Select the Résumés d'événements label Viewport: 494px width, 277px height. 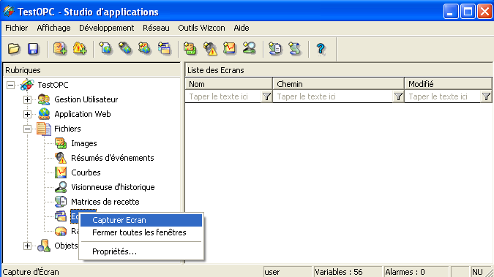pyautogui.click(x=113, y=158)
